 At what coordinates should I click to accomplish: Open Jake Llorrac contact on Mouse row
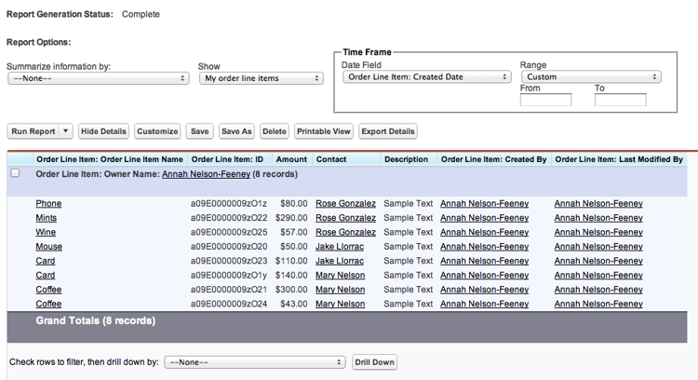click(x=340, y=247)
